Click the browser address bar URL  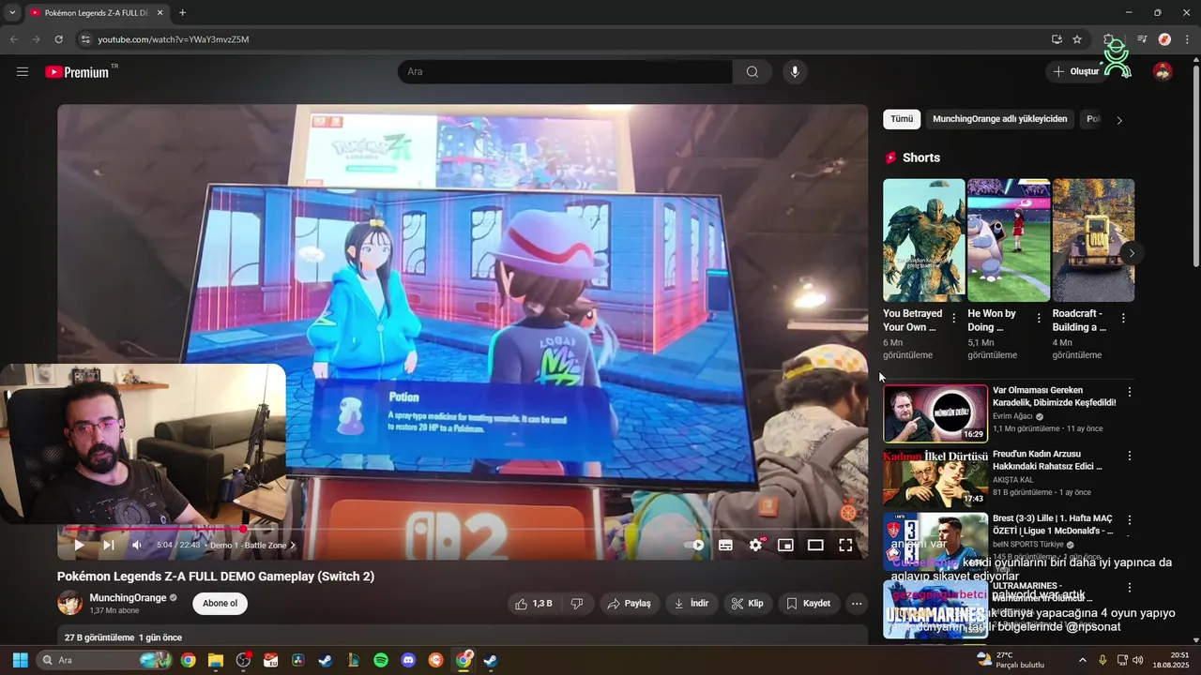[174, 39]
